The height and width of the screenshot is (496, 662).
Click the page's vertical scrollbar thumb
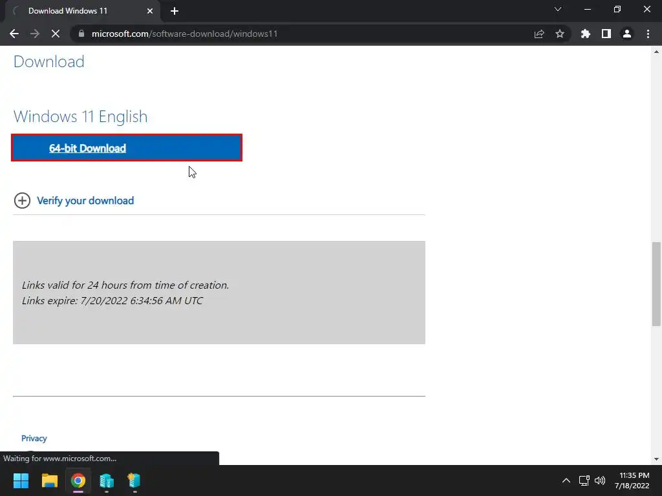[x=656, y=284]
